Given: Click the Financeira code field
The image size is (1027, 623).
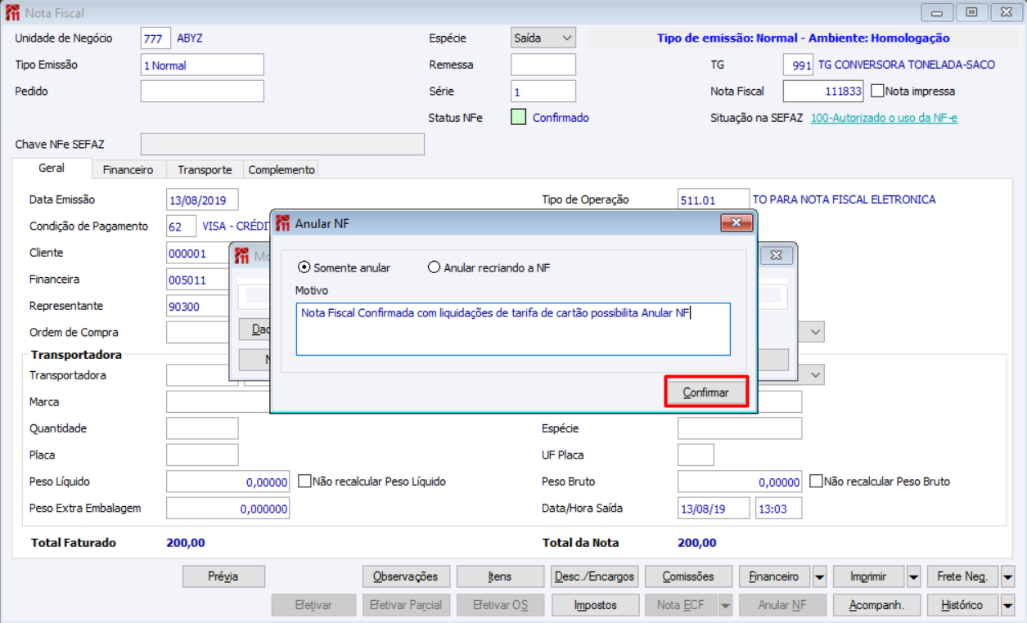Looking at the screenshot, I should coord(198,279).
